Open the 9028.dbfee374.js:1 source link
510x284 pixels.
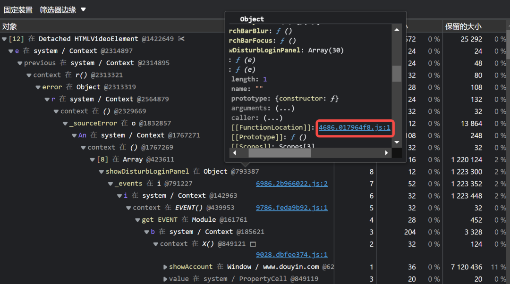[x=292, y=255]
